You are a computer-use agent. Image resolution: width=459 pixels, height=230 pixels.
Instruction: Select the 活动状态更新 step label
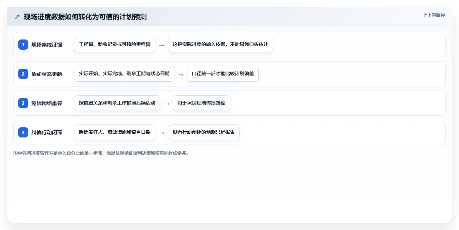click(x=47, y=74)
